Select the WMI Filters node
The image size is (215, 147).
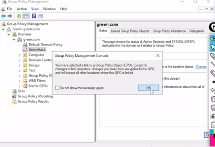pos(37,81)
